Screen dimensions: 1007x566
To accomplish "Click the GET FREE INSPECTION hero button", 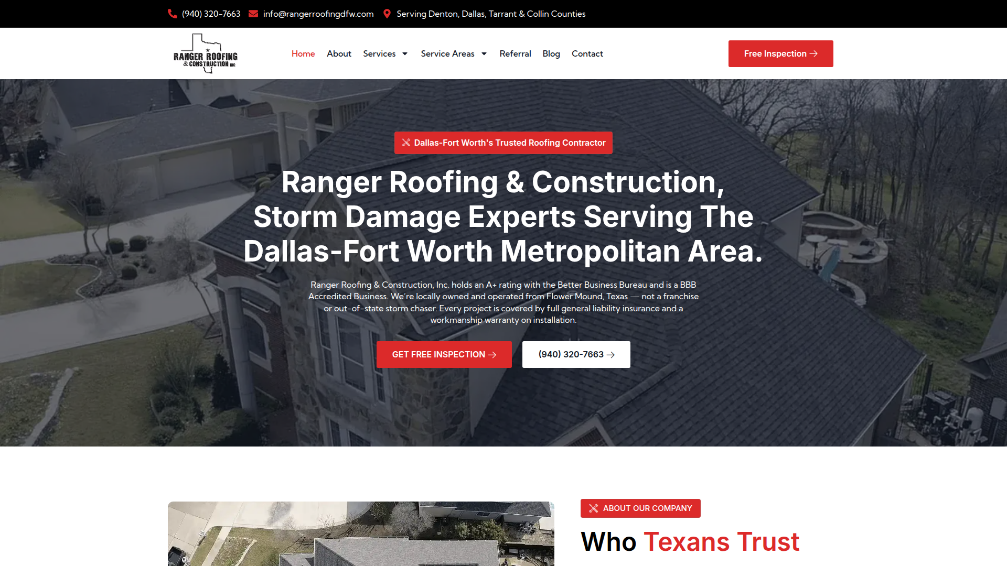I will (444, 355).
